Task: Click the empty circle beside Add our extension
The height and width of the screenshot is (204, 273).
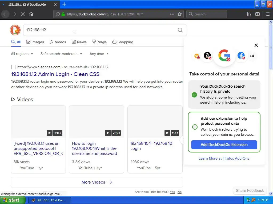Action: (195, 127)
